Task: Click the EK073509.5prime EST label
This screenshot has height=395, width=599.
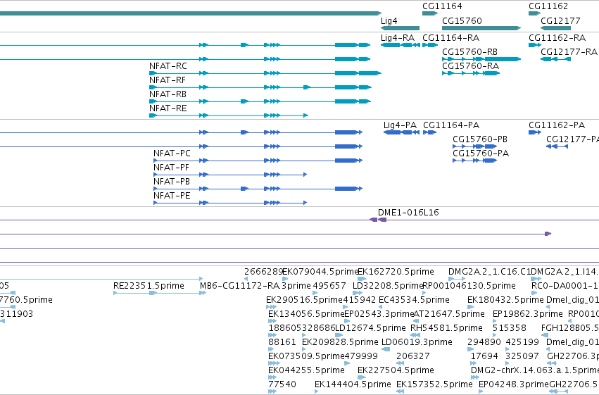Action: 306,356
